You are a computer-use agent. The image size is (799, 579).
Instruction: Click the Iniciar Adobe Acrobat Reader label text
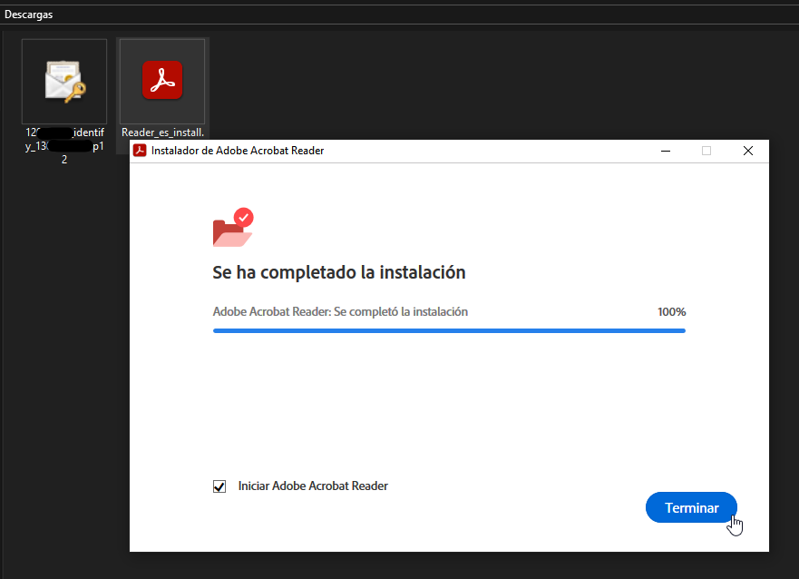[312, 486]
